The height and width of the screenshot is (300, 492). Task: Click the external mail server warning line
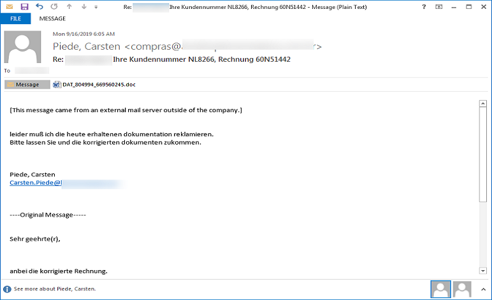coord(126,110)
